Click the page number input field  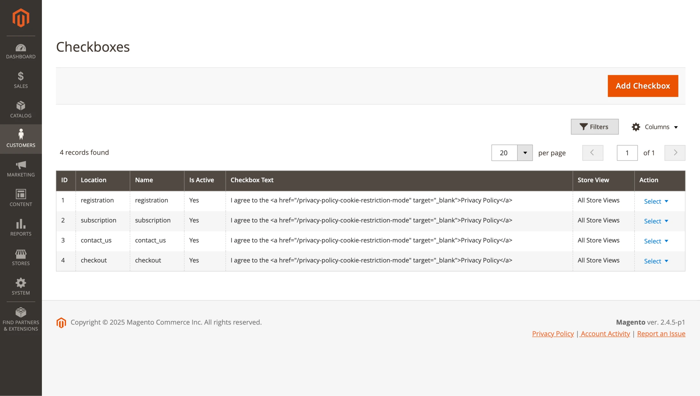[627, 153]
